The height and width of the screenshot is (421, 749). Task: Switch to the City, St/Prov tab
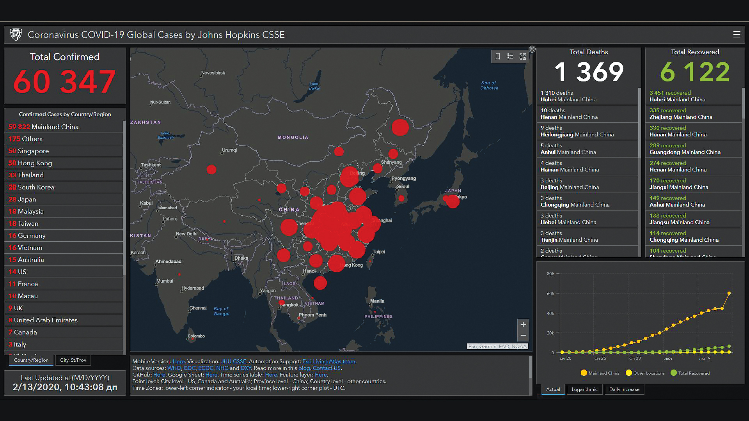(x=73, y=360)
